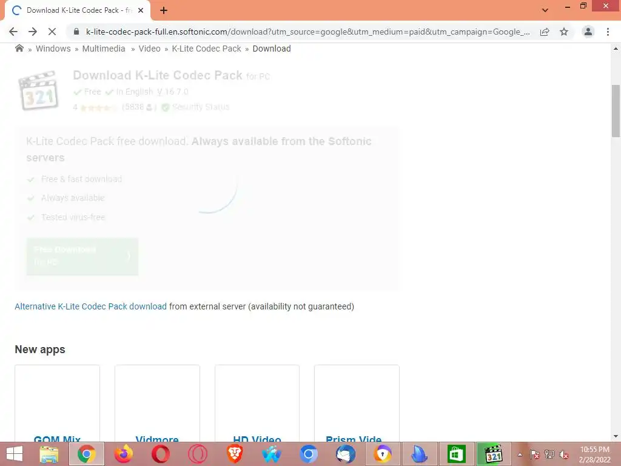Open Media Player Classic 321 taskbar icon
The image size is (621, 466).
pos(494,454)
